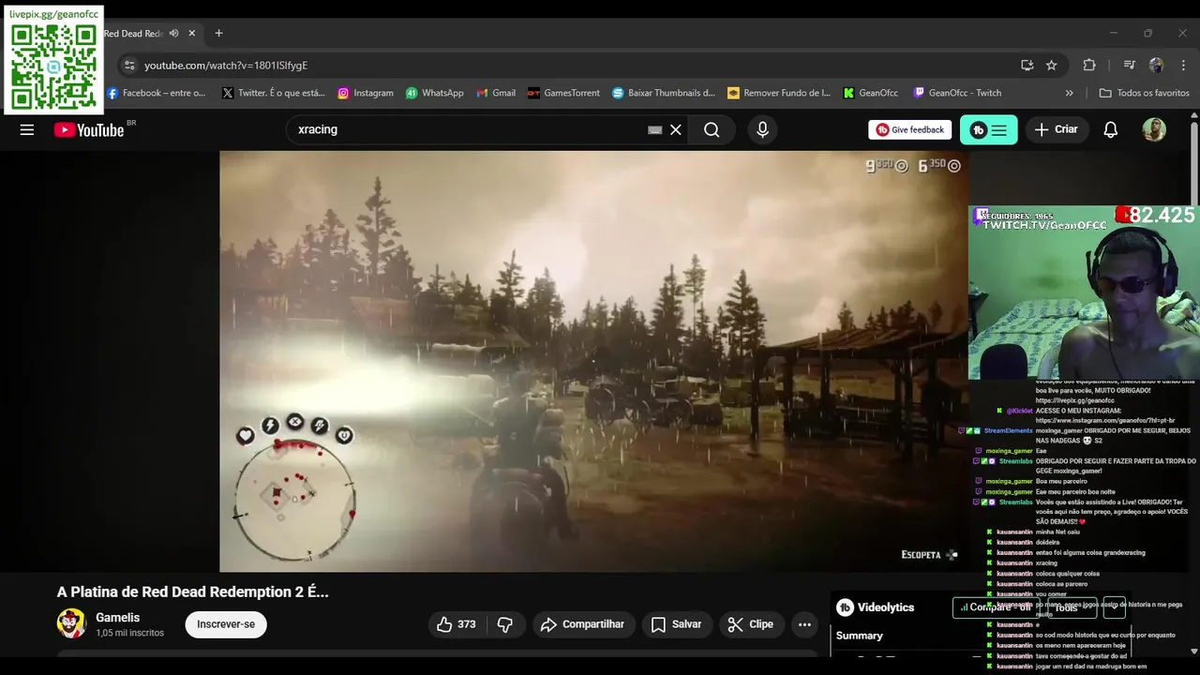Open YouTube notifications bell
Viewport: 1200px width, 675px height.
pos(1110,130)
